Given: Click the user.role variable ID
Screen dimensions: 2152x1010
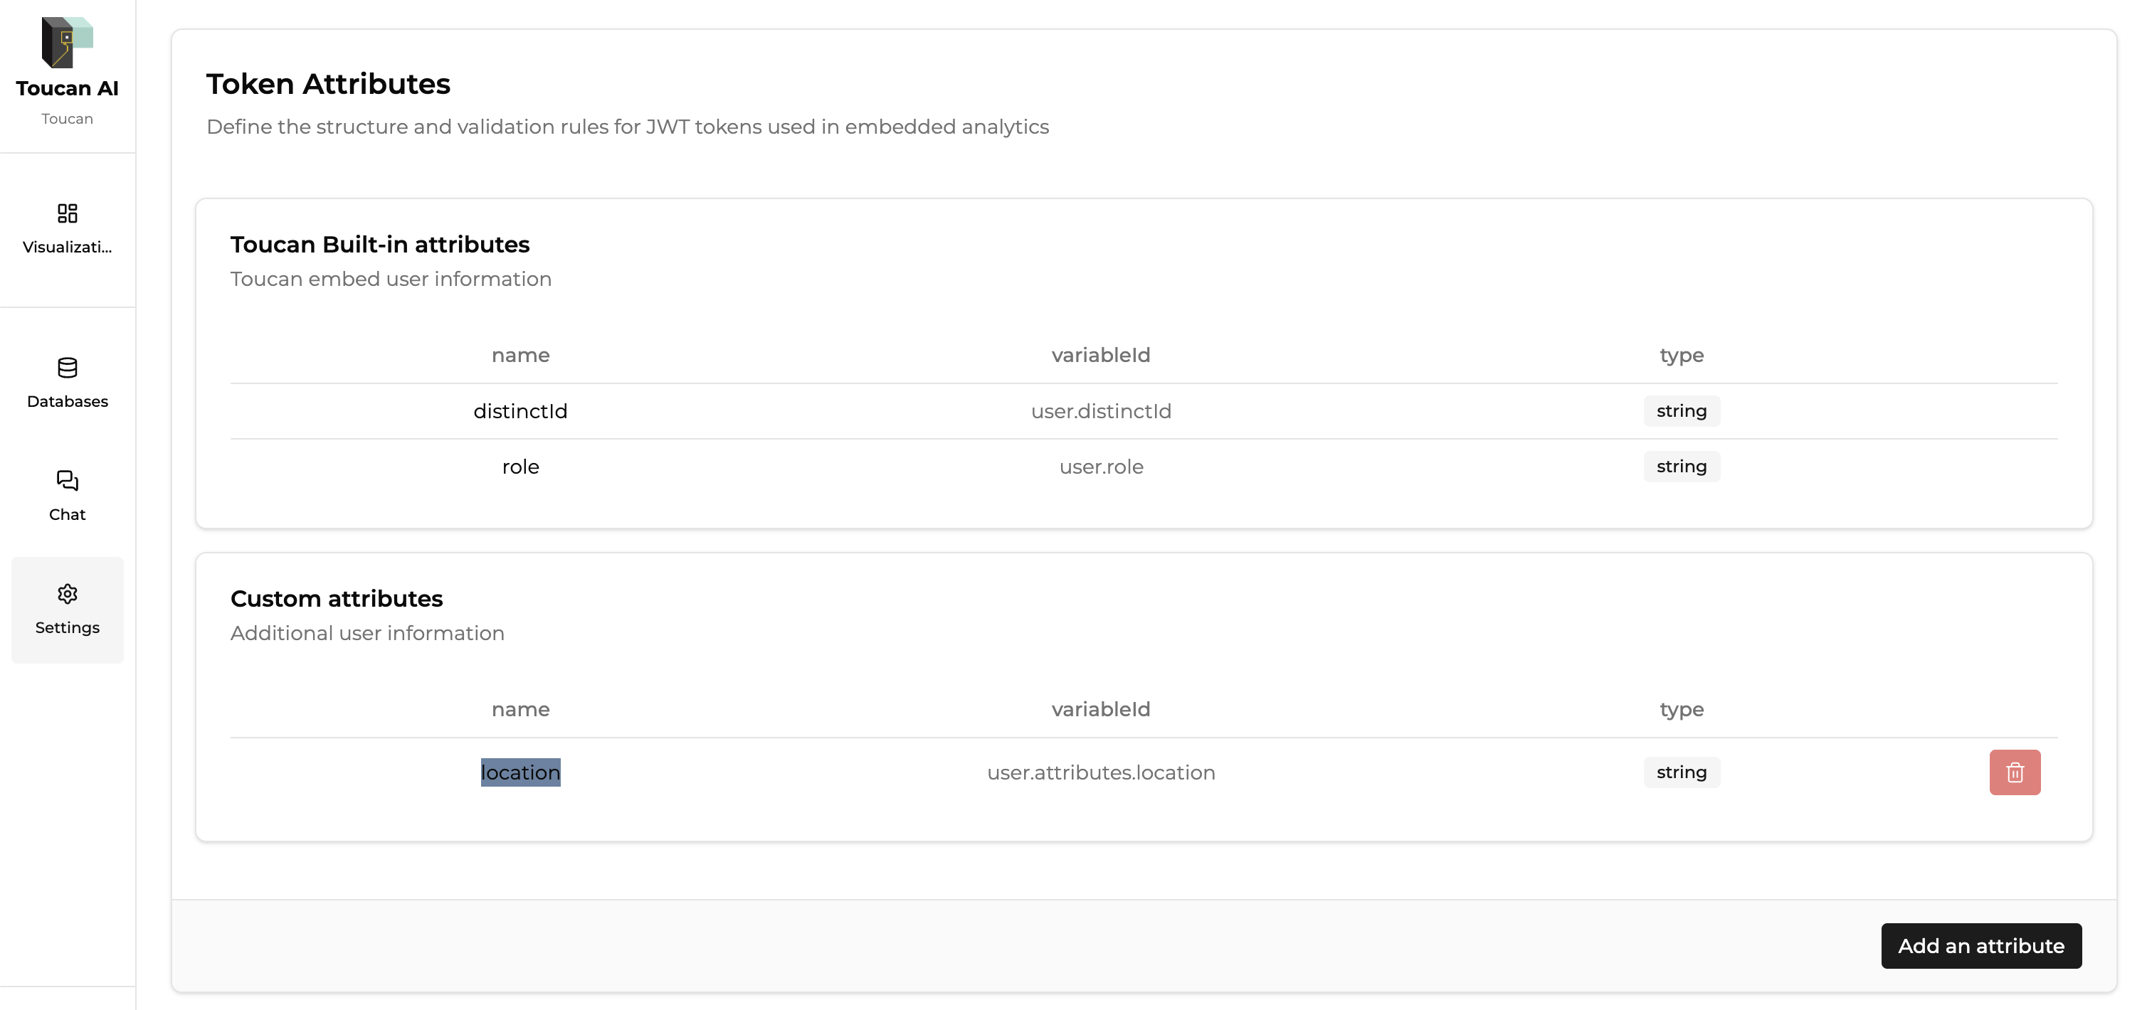Looking at the screenshot, I should [1100, 467].
